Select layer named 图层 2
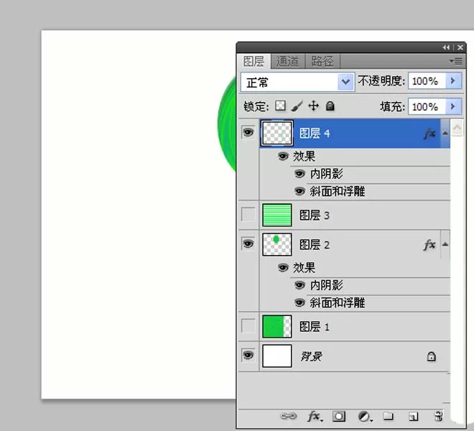This screenshot has width=474, height=431. point(314,245)
